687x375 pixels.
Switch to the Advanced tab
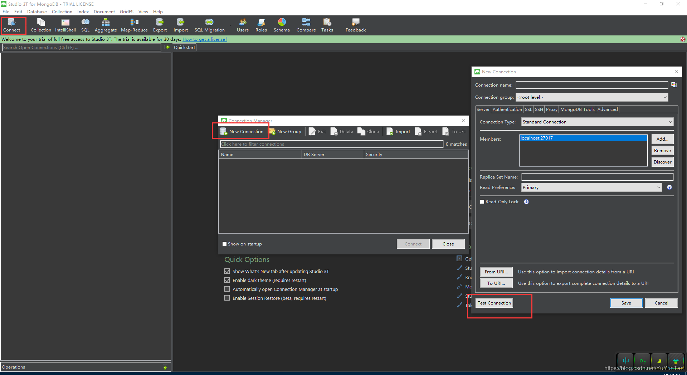[608, 109]
